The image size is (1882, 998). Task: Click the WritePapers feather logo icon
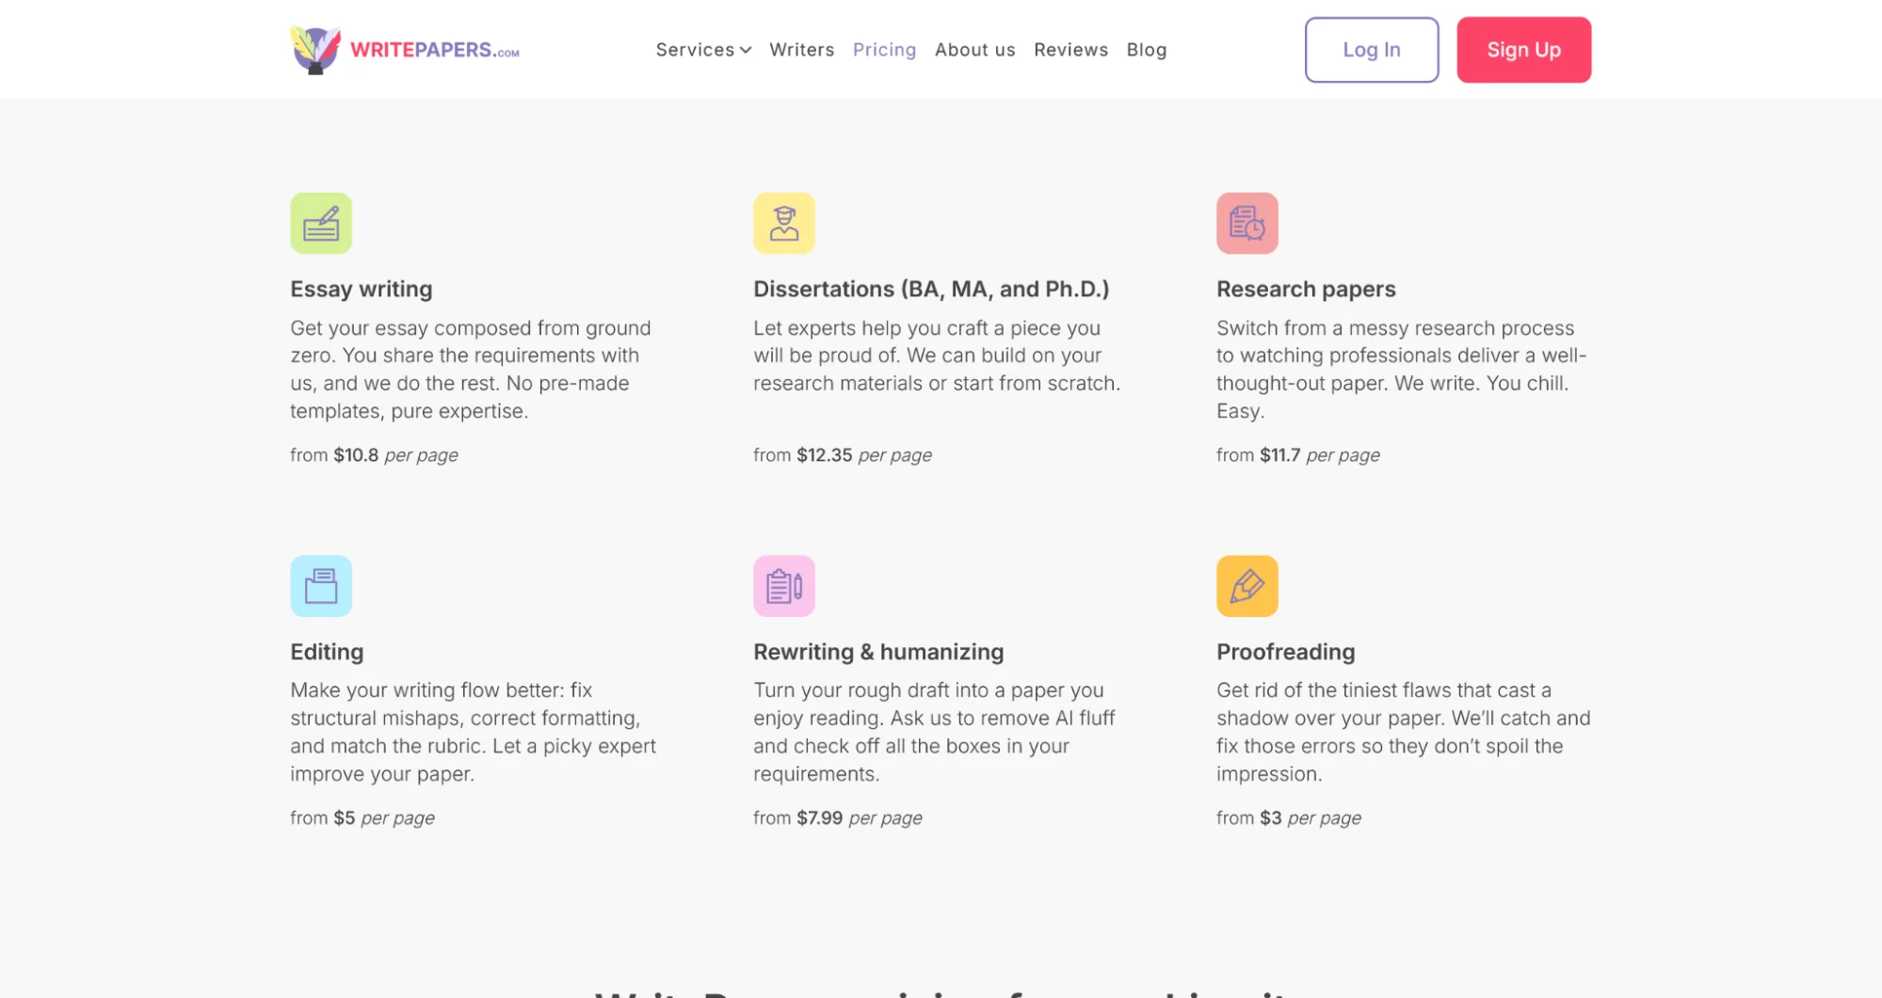(315, 50)
